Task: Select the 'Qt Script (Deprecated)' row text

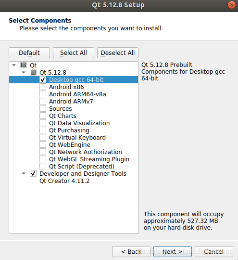Action: [82, 166]
